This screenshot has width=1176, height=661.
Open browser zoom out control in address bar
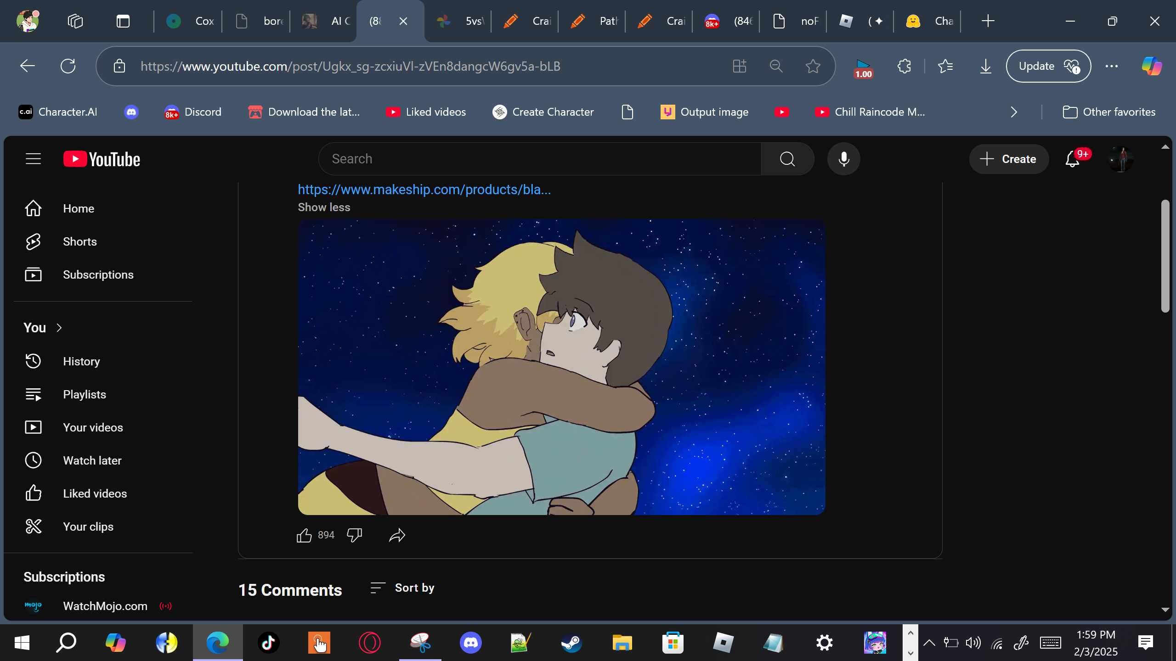click(x=776, y=66)
